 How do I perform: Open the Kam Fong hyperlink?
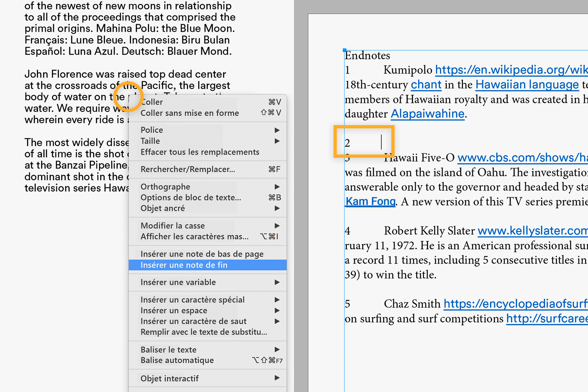click(370, 202)
